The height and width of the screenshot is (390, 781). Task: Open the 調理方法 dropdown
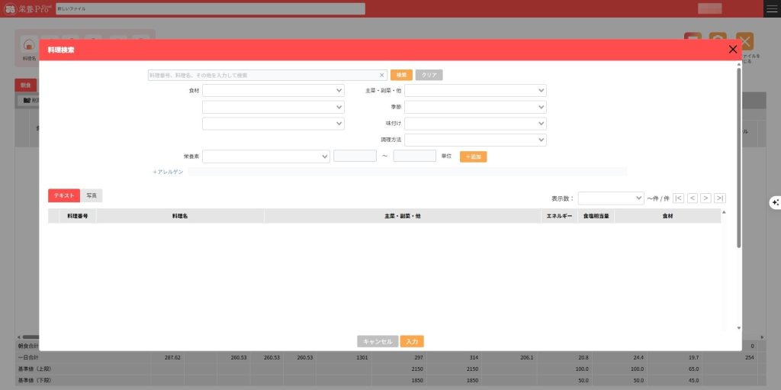475,140
